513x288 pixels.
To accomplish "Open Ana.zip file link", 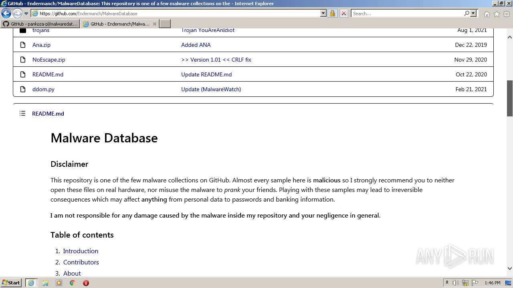I will 41,45.
